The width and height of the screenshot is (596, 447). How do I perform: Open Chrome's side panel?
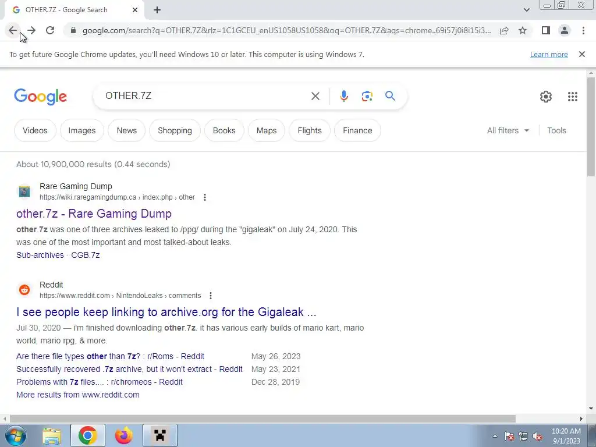tap(546, 30)
